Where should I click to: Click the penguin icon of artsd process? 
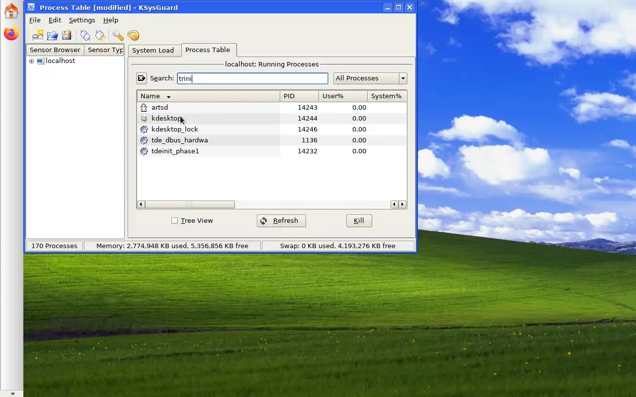(x=144, y=108)
